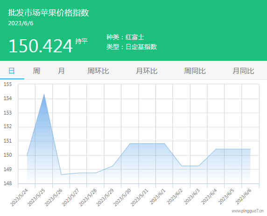The image size is (267, 216).
Task: Click the data point for 2023/6/2
Action: 182,166
